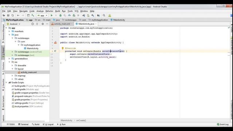Image resolution: width=233 pixels, height=131 pixels.
Task: Click the Open folder toolbar icon
Action: pos(4,15)
